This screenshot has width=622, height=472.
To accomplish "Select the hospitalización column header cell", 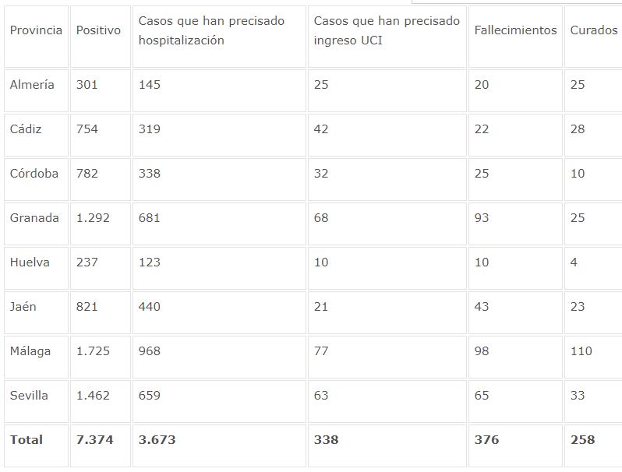I will (211, 30).
